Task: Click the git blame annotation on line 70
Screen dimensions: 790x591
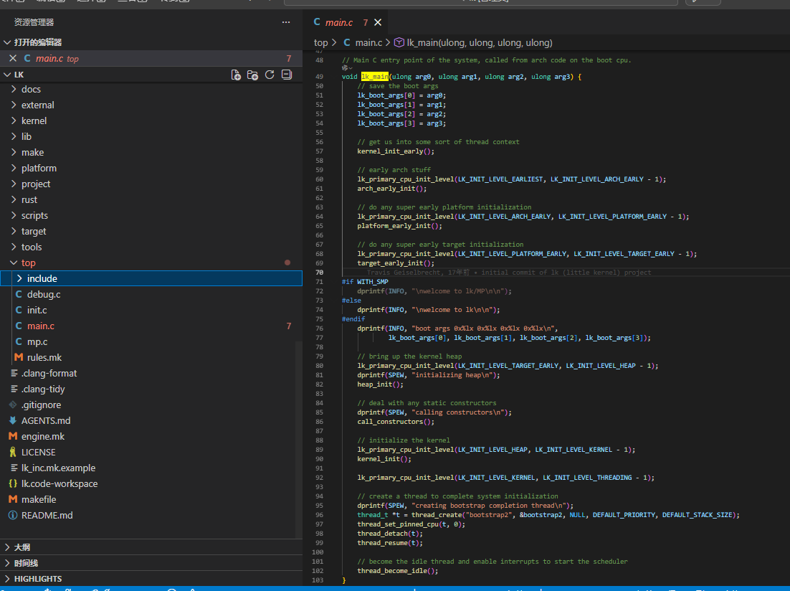Action: (509, 273)
